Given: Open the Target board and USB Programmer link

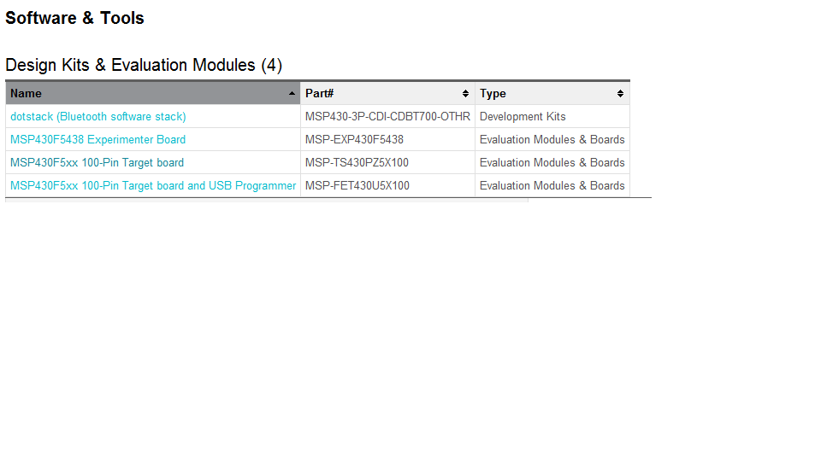Looking at the screenshot, I should point(153,185).
